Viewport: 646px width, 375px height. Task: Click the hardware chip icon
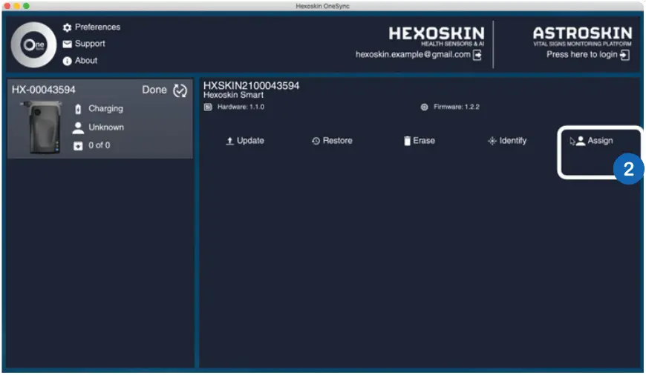coord(208,107)
